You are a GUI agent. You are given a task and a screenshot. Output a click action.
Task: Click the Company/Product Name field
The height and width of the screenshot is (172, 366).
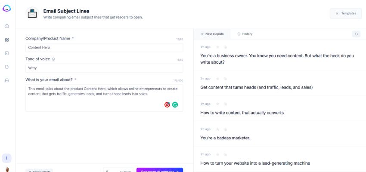(x=104, y=48)
